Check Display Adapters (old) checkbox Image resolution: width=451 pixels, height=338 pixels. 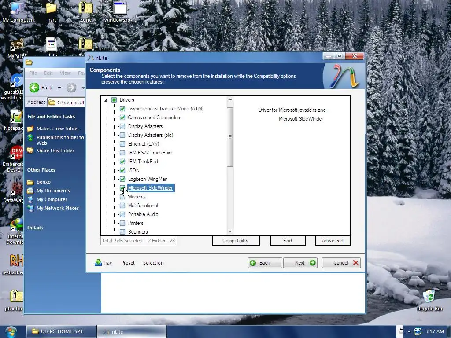[x=122, y=135]
